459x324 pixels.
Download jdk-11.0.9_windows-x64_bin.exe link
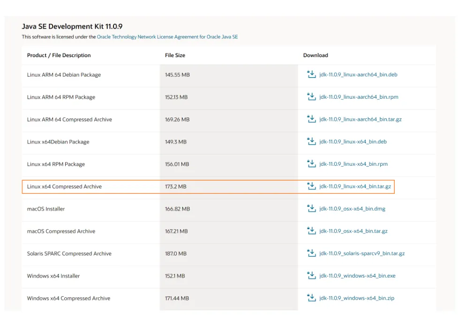point(357,276)
